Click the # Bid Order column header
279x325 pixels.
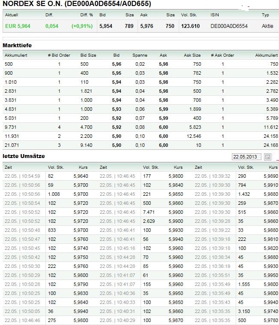coord(59,55)
